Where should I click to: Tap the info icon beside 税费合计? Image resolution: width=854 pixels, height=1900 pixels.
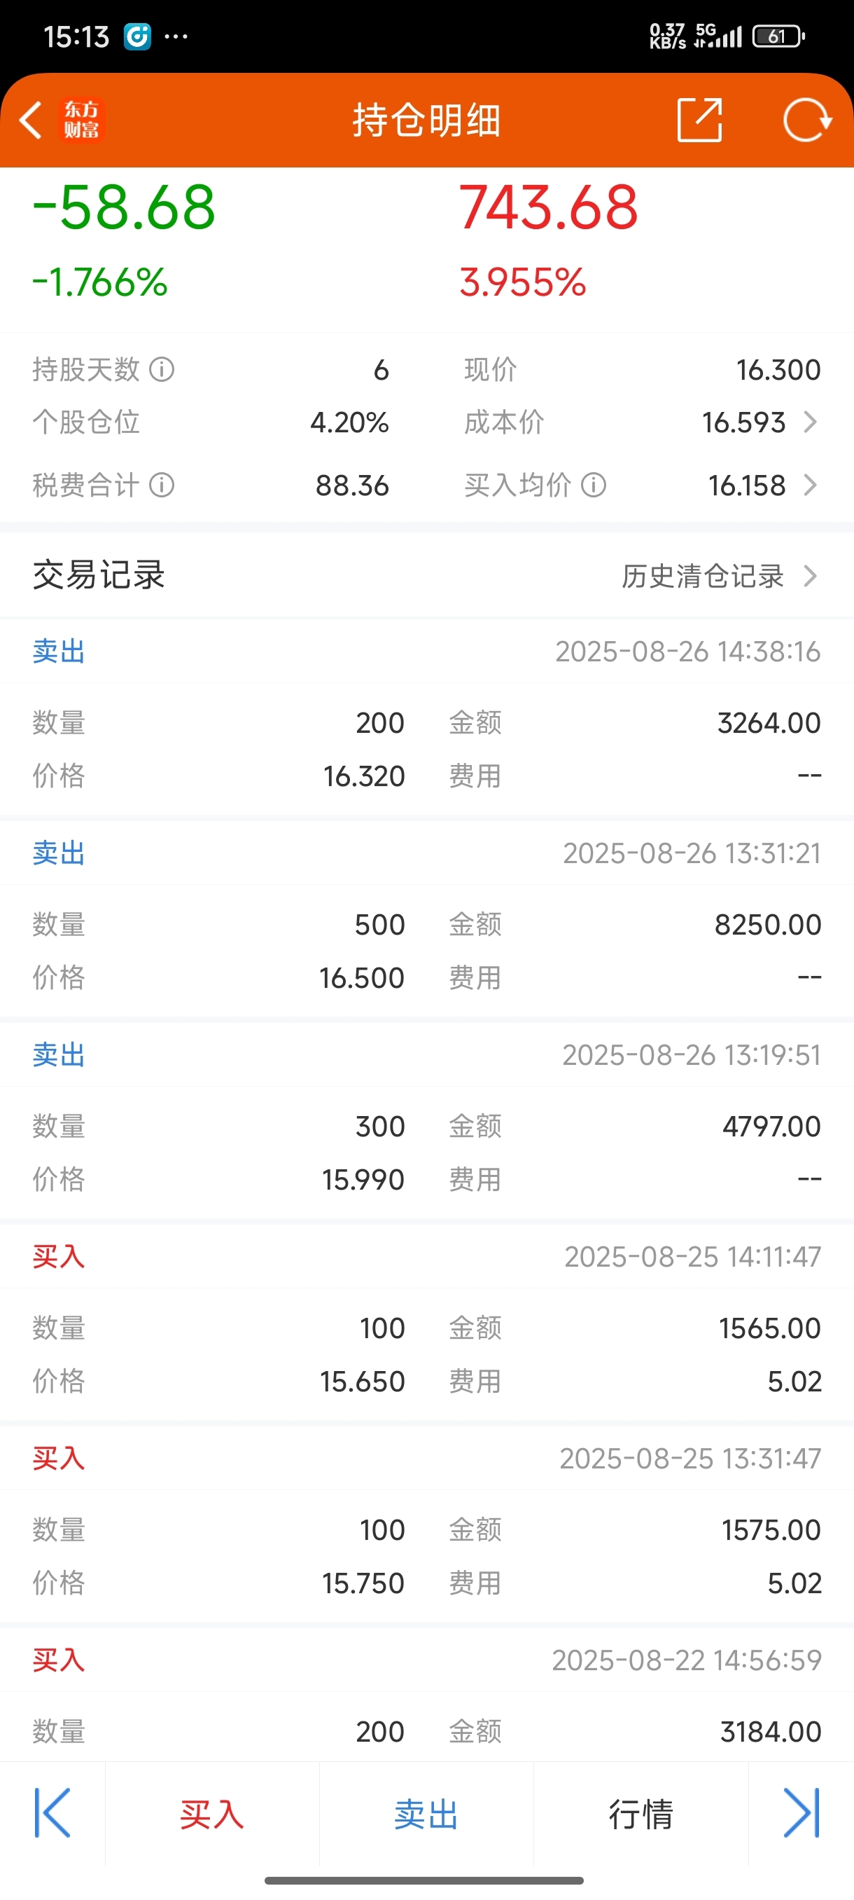click(162, 485)
